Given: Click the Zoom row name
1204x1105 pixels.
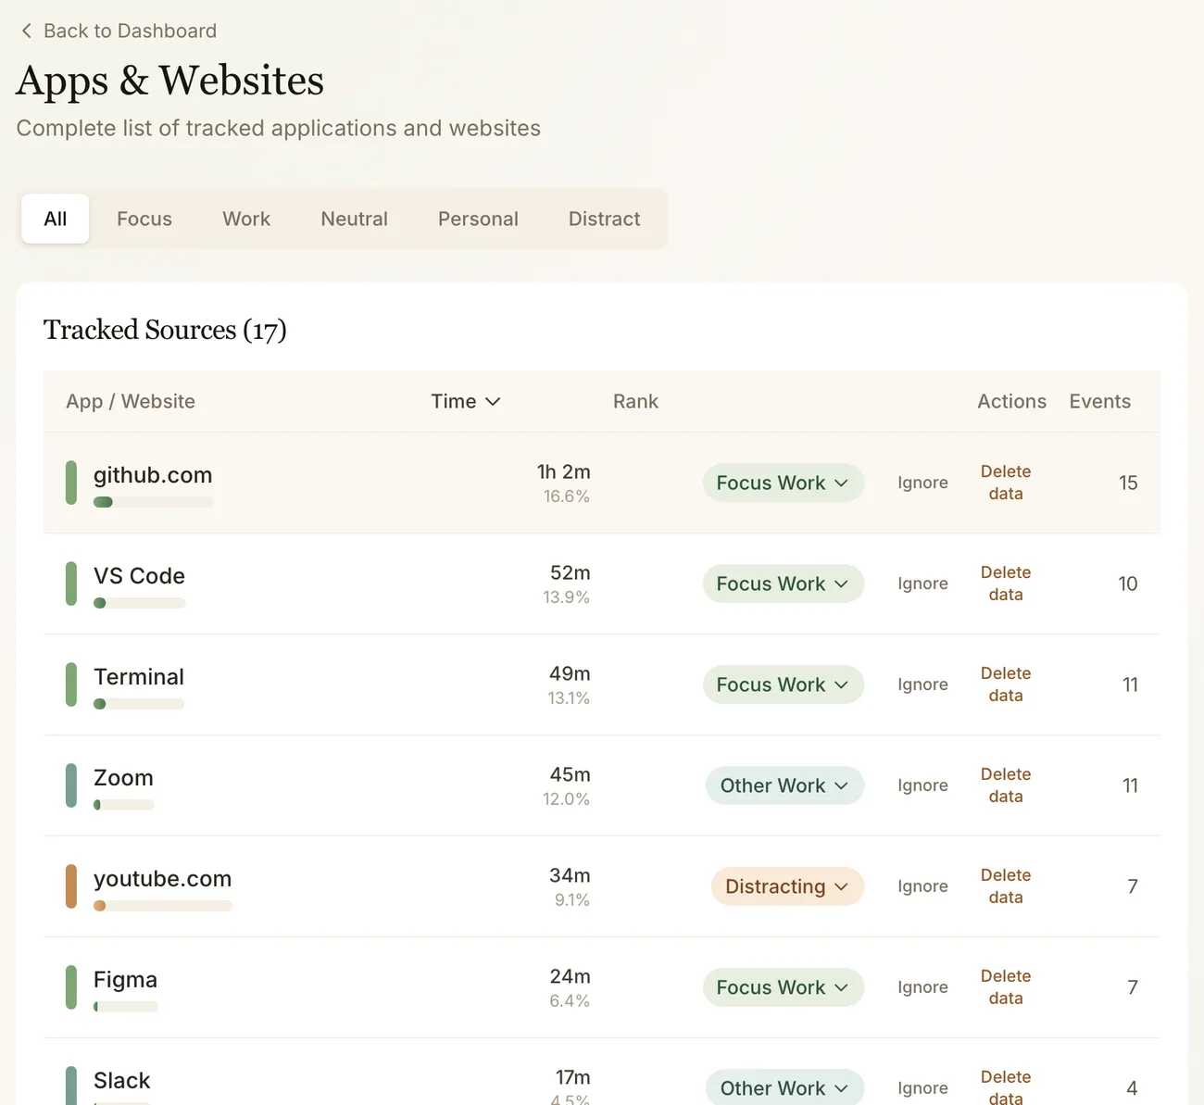Looking at the screenshot, I should click(x=123, y=778).
